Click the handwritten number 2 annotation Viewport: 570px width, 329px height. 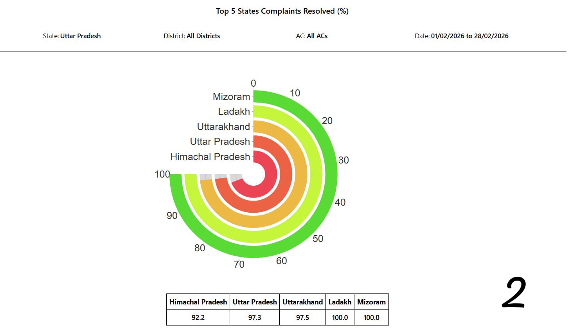coord(514,292)
